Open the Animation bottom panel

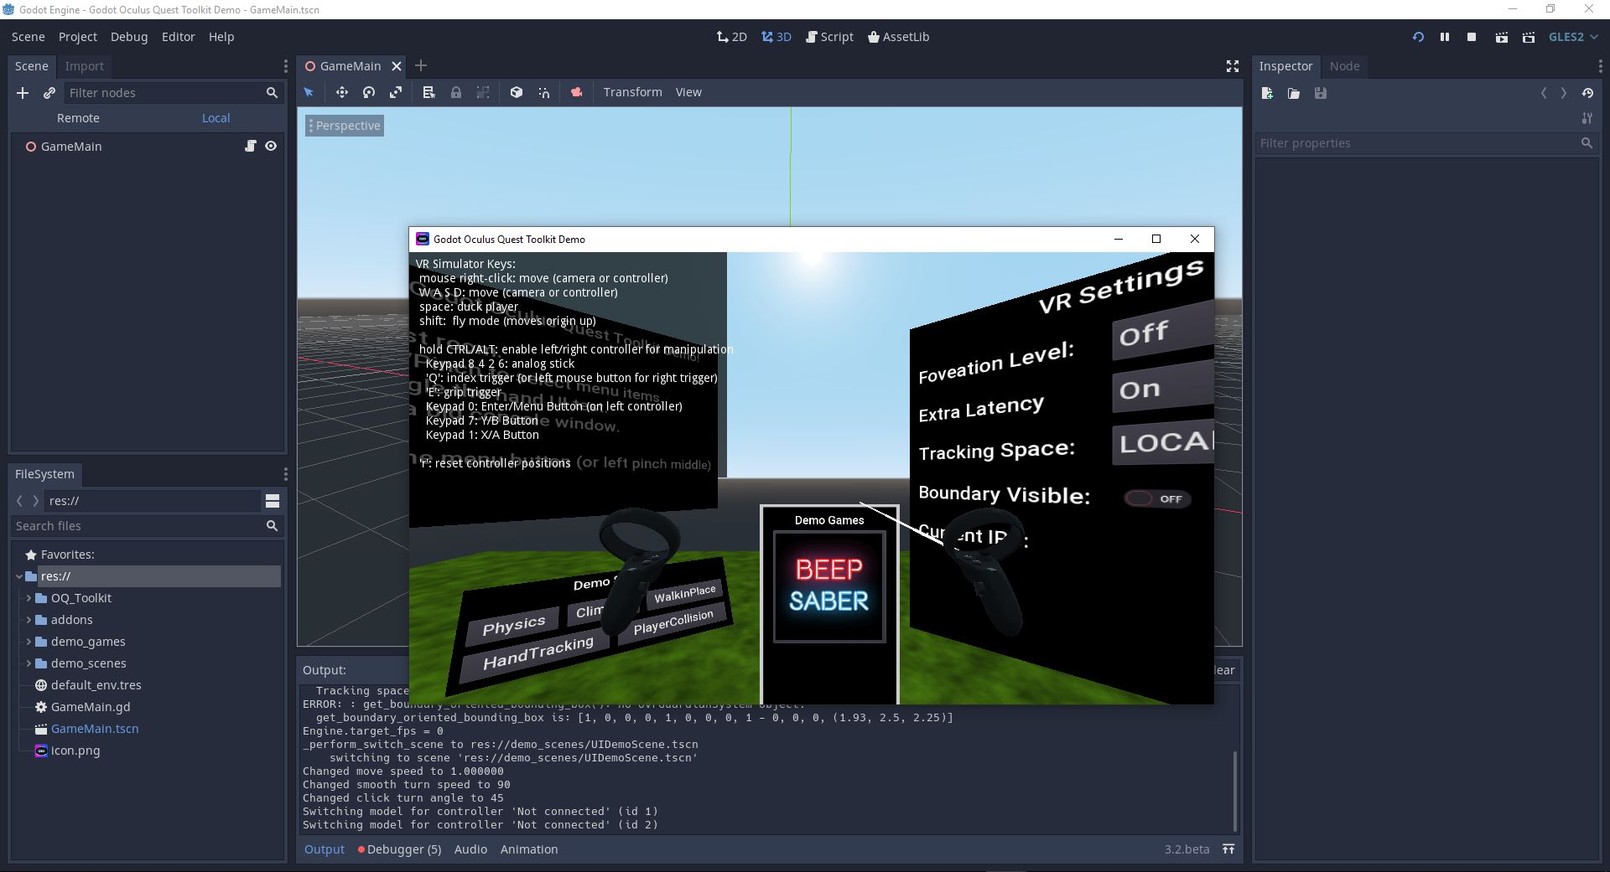tap(529, 849)
